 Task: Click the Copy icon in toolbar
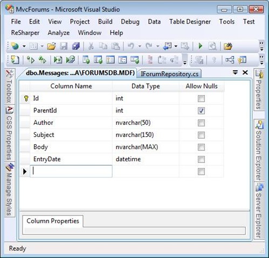coord(103,46)
